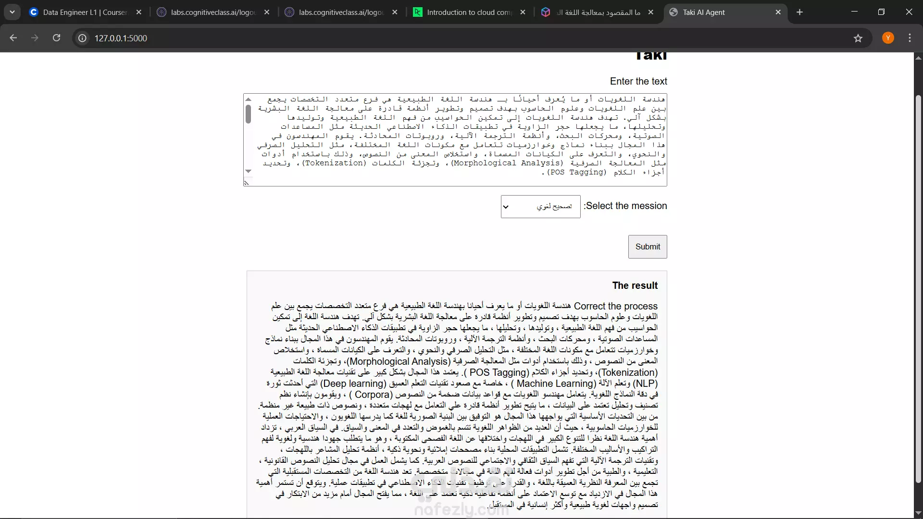Screen dimensions: 923x519
Task: Restore down the browser window
Action: click(881, 12)
